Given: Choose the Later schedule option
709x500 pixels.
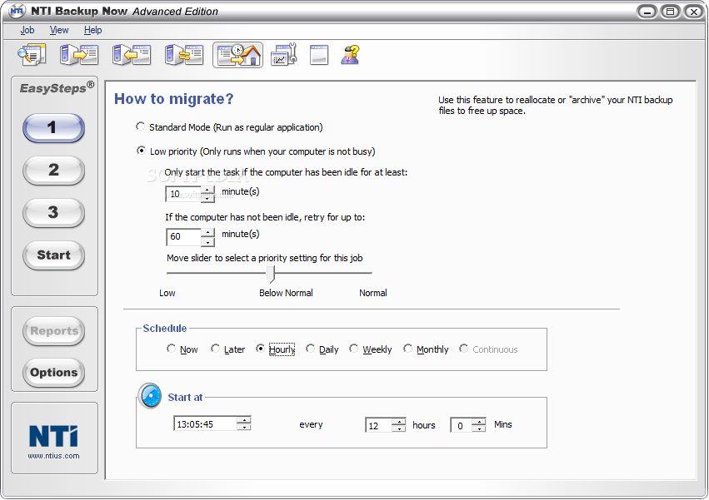Looking at the screenshot, I should click(x=215, y=349).
